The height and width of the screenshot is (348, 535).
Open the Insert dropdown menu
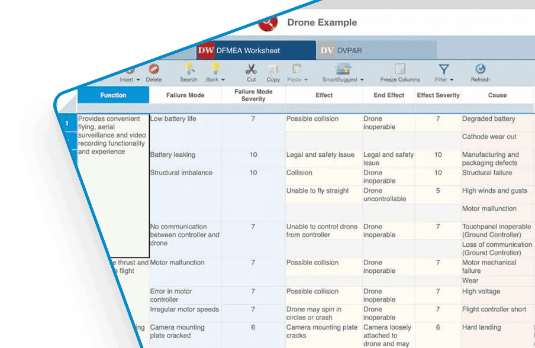pos(130,79)
